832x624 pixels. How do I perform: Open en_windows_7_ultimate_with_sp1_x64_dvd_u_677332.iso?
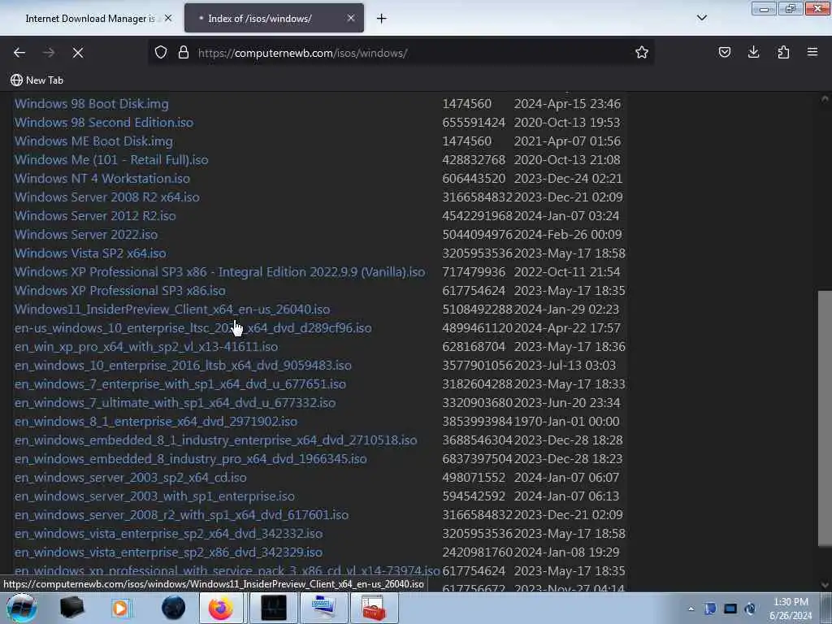tap(175, 403)
